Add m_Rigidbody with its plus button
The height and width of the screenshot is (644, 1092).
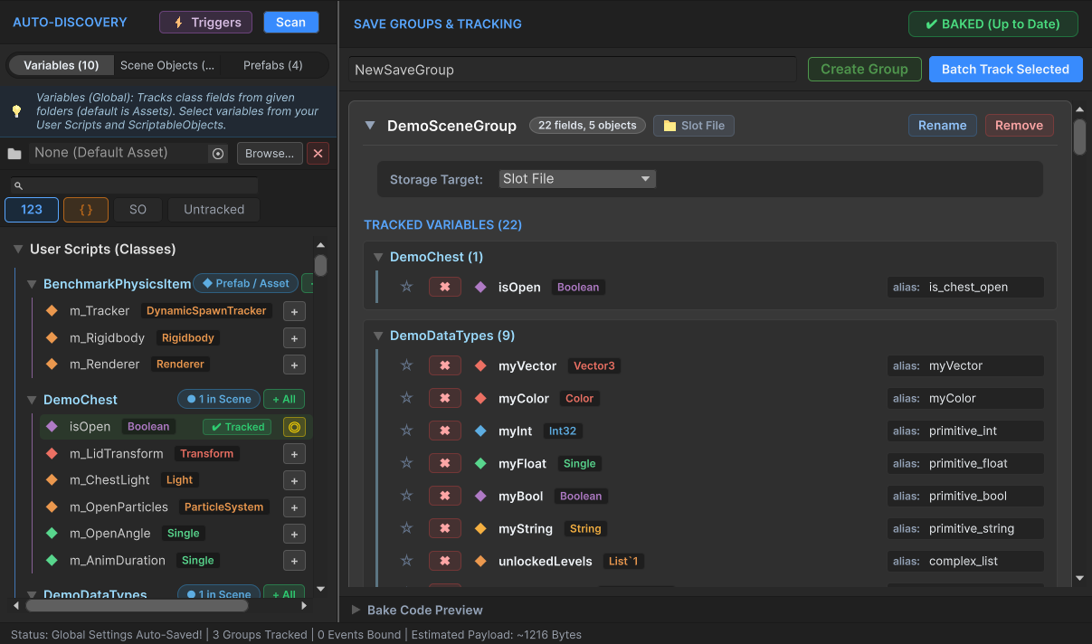tap(294, 338)
